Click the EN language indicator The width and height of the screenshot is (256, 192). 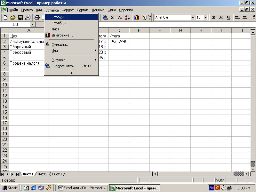(x=212, y=188)
